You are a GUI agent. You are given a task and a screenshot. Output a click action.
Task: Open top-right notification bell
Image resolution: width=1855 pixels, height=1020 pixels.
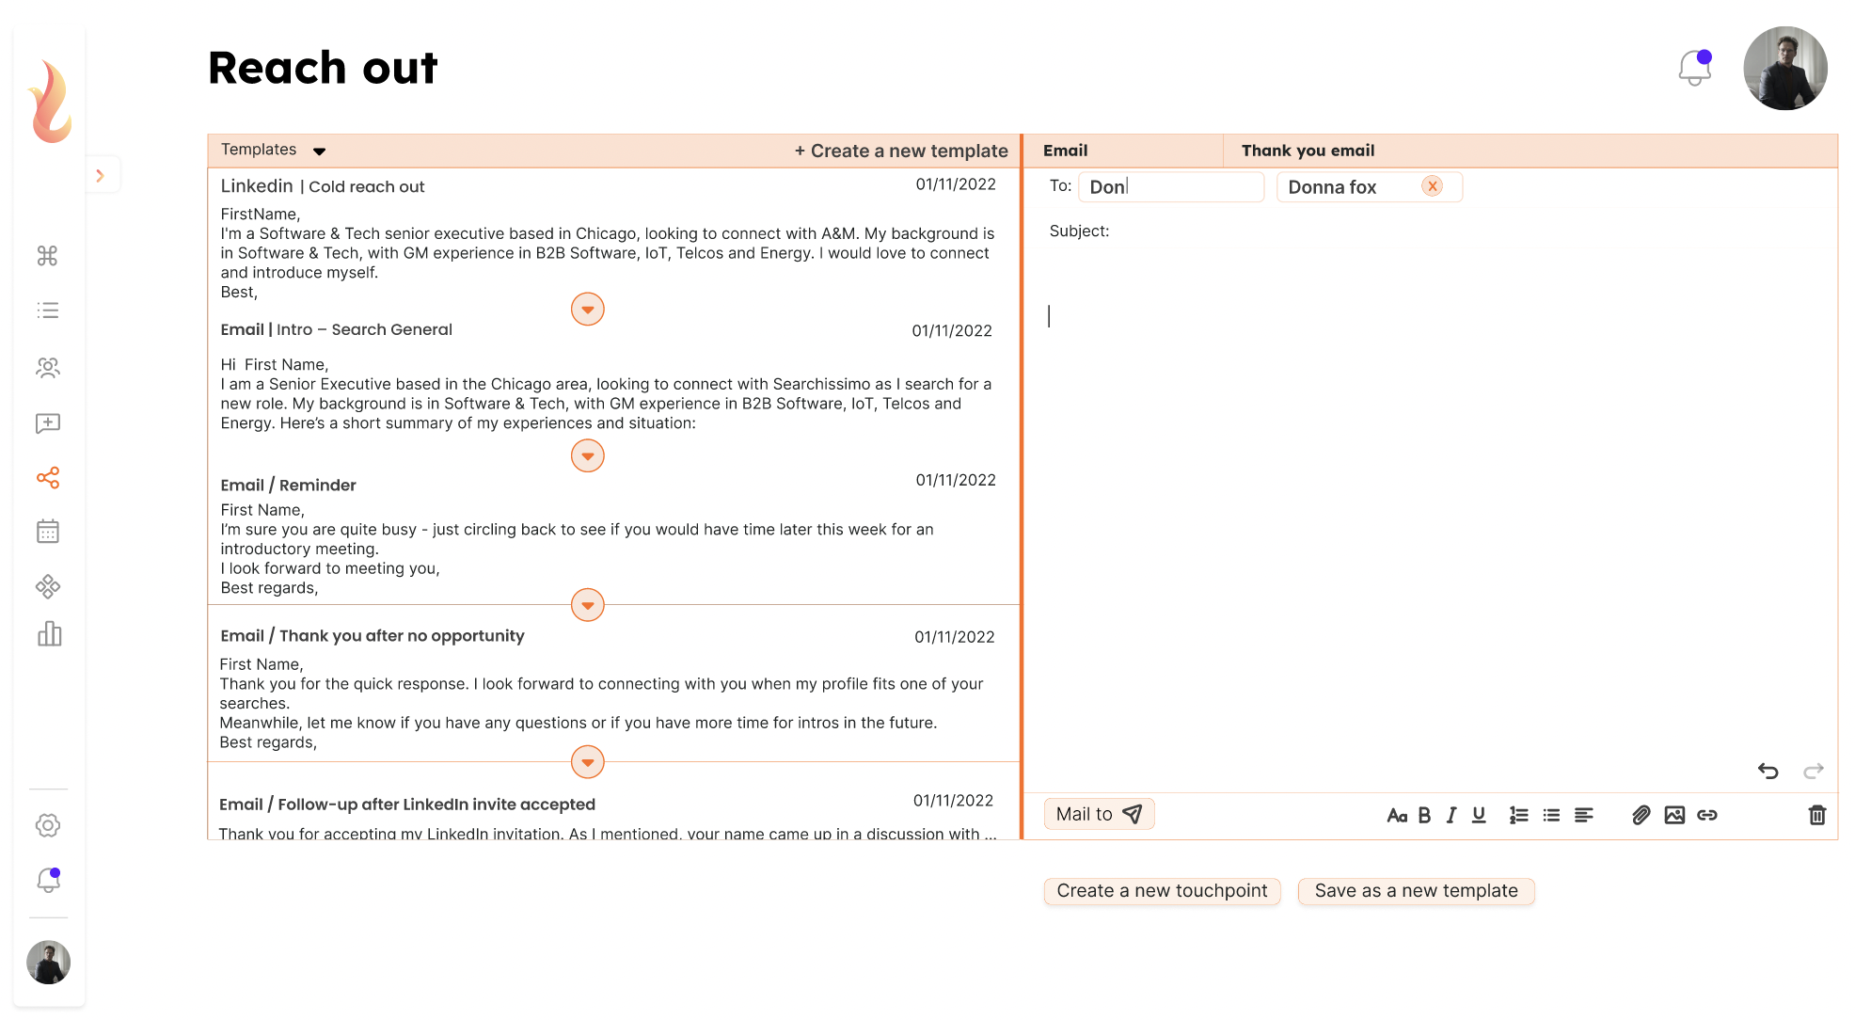1695,68
